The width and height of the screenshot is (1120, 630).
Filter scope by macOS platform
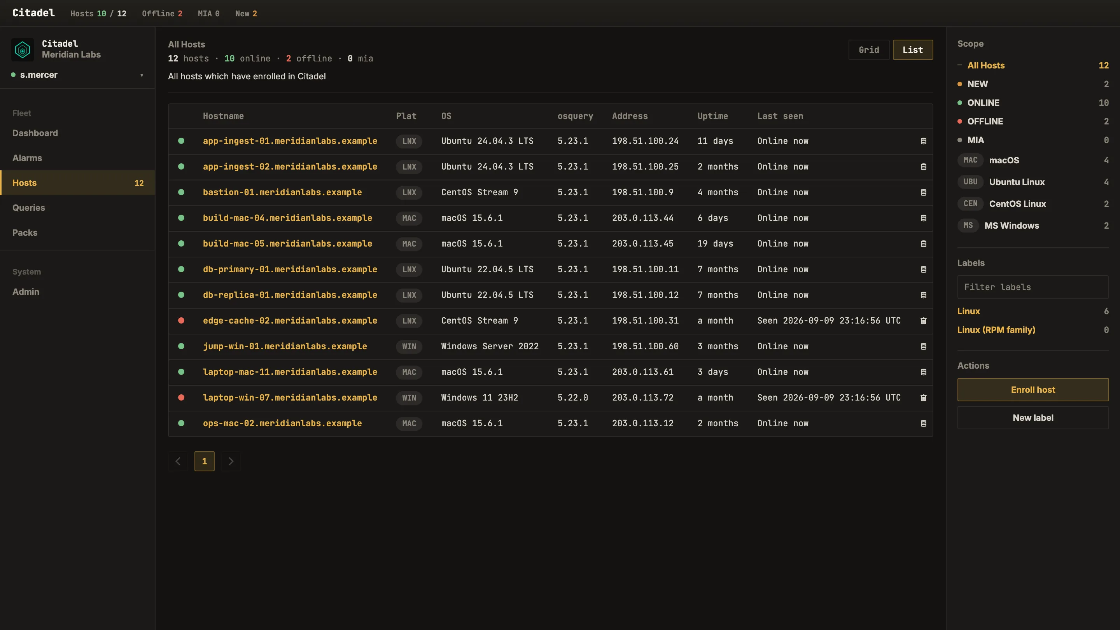[1032, 161]
